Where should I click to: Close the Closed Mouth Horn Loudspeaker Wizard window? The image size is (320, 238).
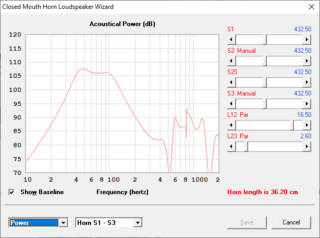coord(312,7)
